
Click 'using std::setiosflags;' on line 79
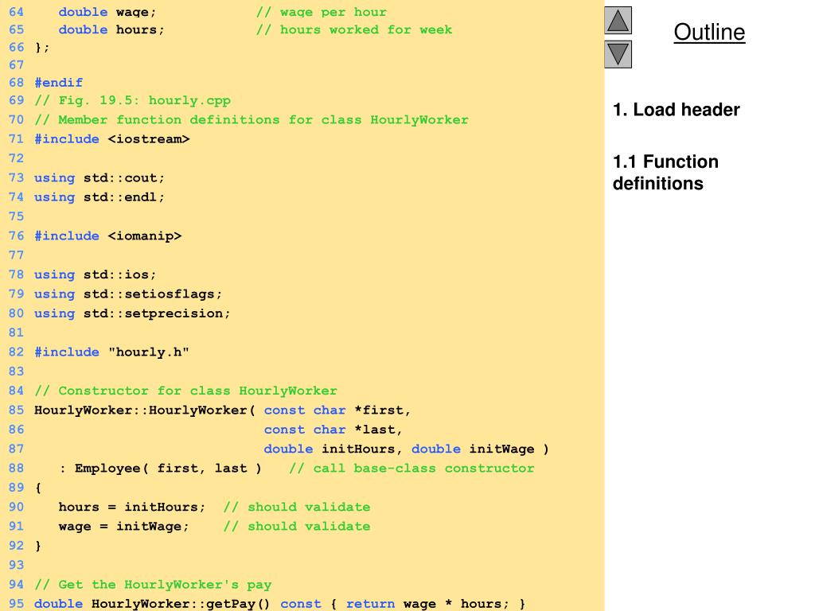pos(128,294)
